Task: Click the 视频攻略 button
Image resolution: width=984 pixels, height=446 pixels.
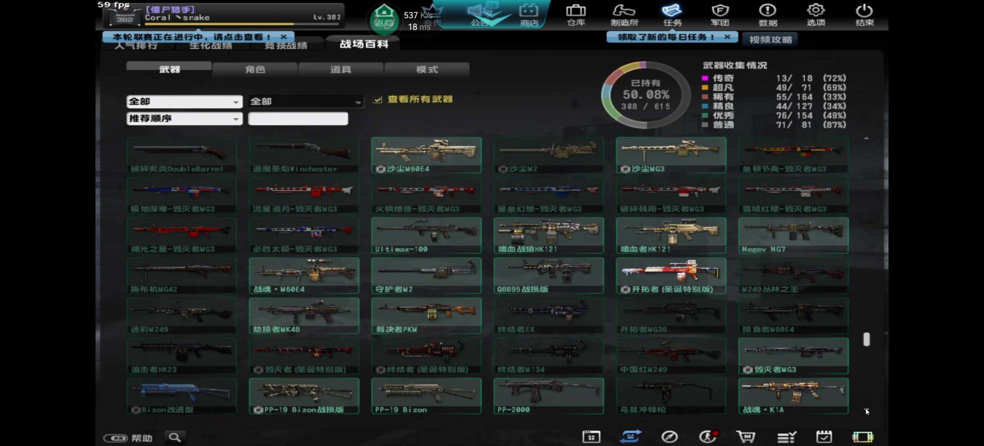Action: coord(770,40)
